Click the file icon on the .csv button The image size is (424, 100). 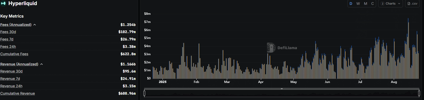coord(409,4)
